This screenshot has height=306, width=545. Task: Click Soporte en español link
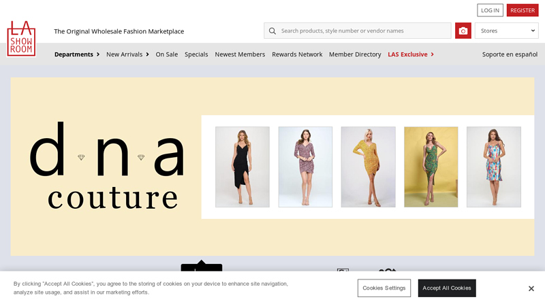tap(510, 54)
